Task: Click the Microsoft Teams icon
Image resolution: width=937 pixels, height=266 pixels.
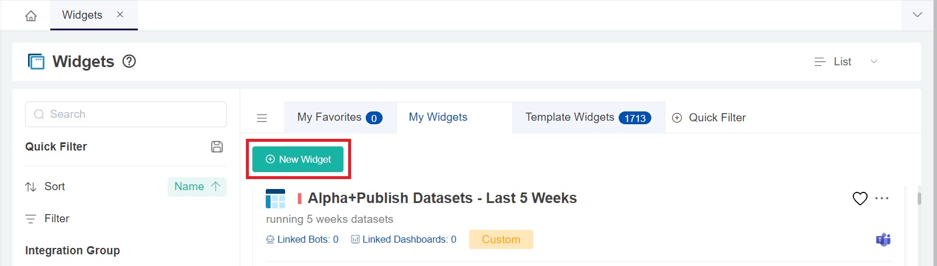Action: click(883, 240)
